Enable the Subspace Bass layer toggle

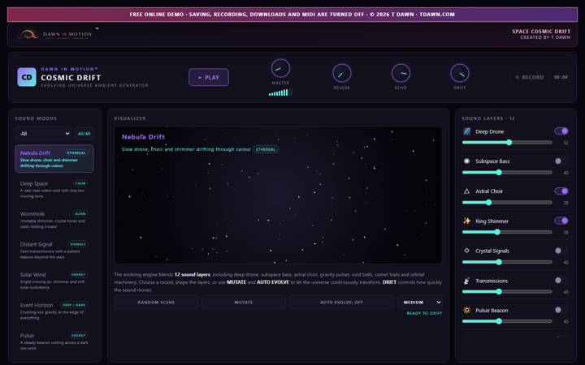tap(561, 161)
